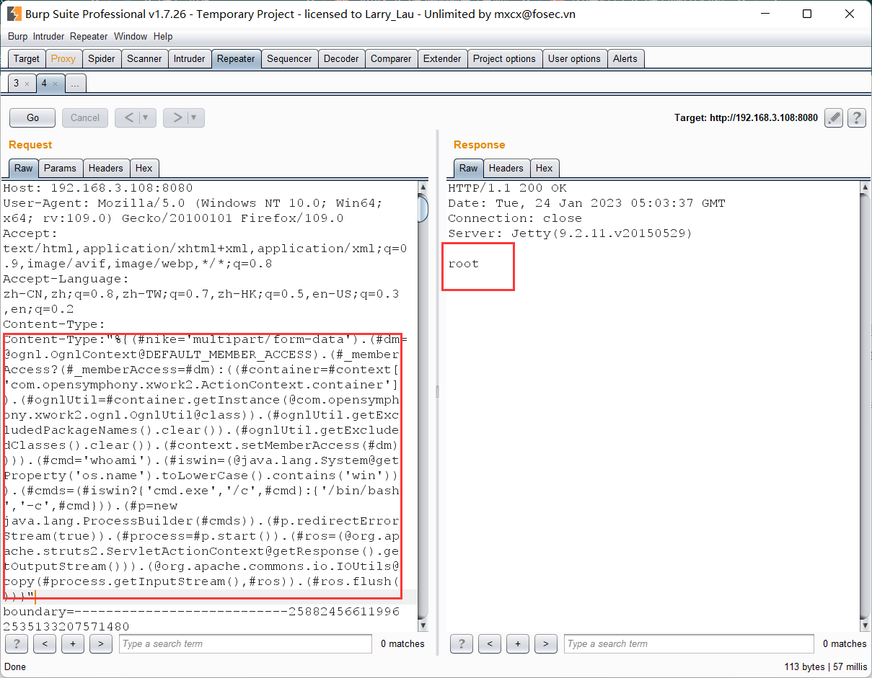Open the Help menu
The image size is (872, 678).
pyautogui.click(x=163, y=36)
